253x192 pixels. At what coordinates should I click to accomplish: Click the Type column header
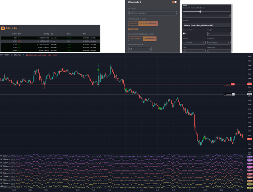(x=52, y=34)
